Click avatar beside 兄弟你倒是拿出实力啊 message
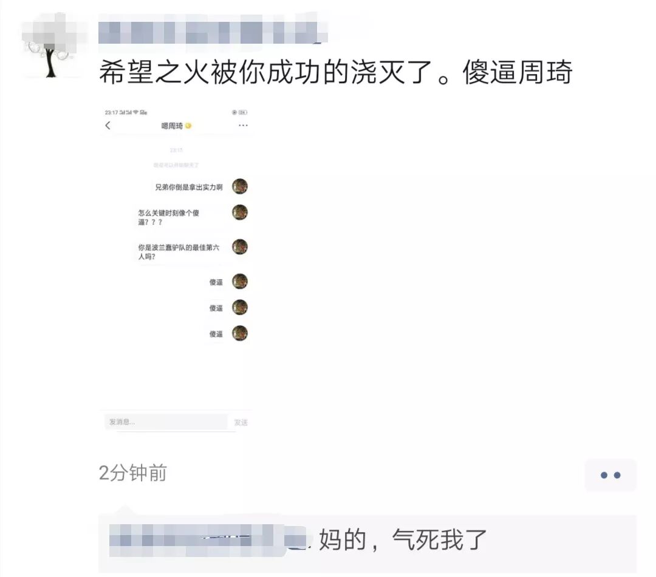Screen dimensions: 656x577 [x=240, y=186]
